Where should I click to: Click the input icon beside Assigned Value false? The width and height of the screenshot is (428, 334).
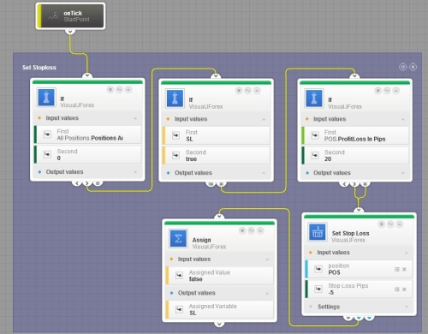[x=179, y=275]
